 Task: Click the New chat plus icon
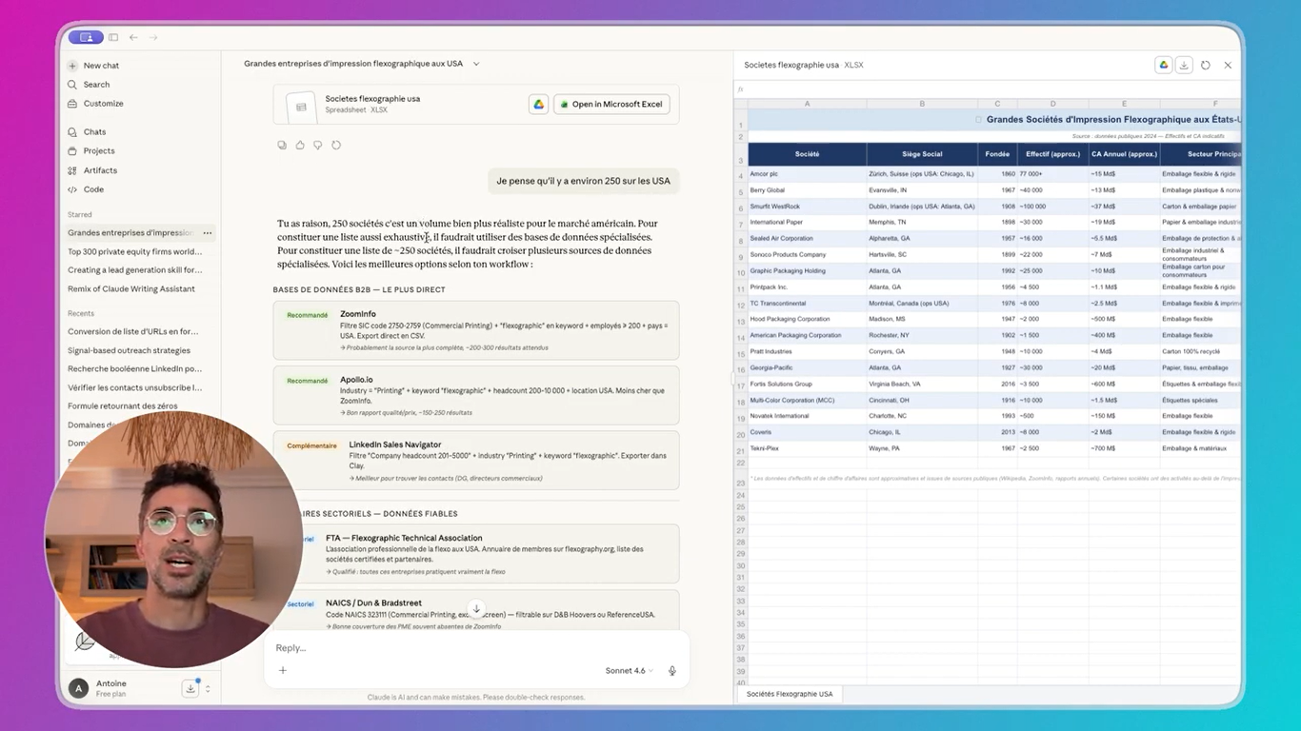72,66
